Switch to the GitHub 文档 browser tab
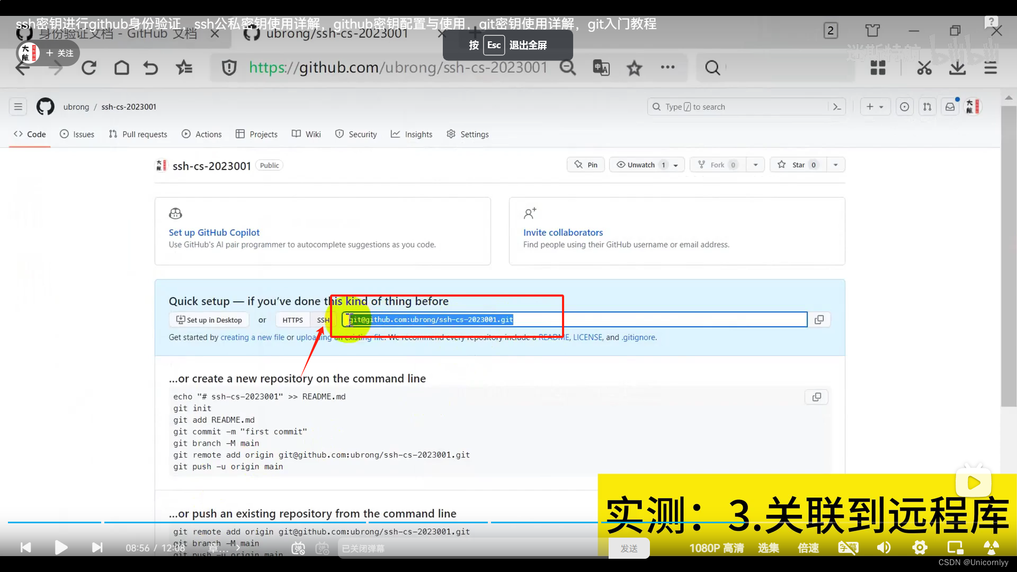The width and height of the screenshot is (1017, 572). (118, 33)
